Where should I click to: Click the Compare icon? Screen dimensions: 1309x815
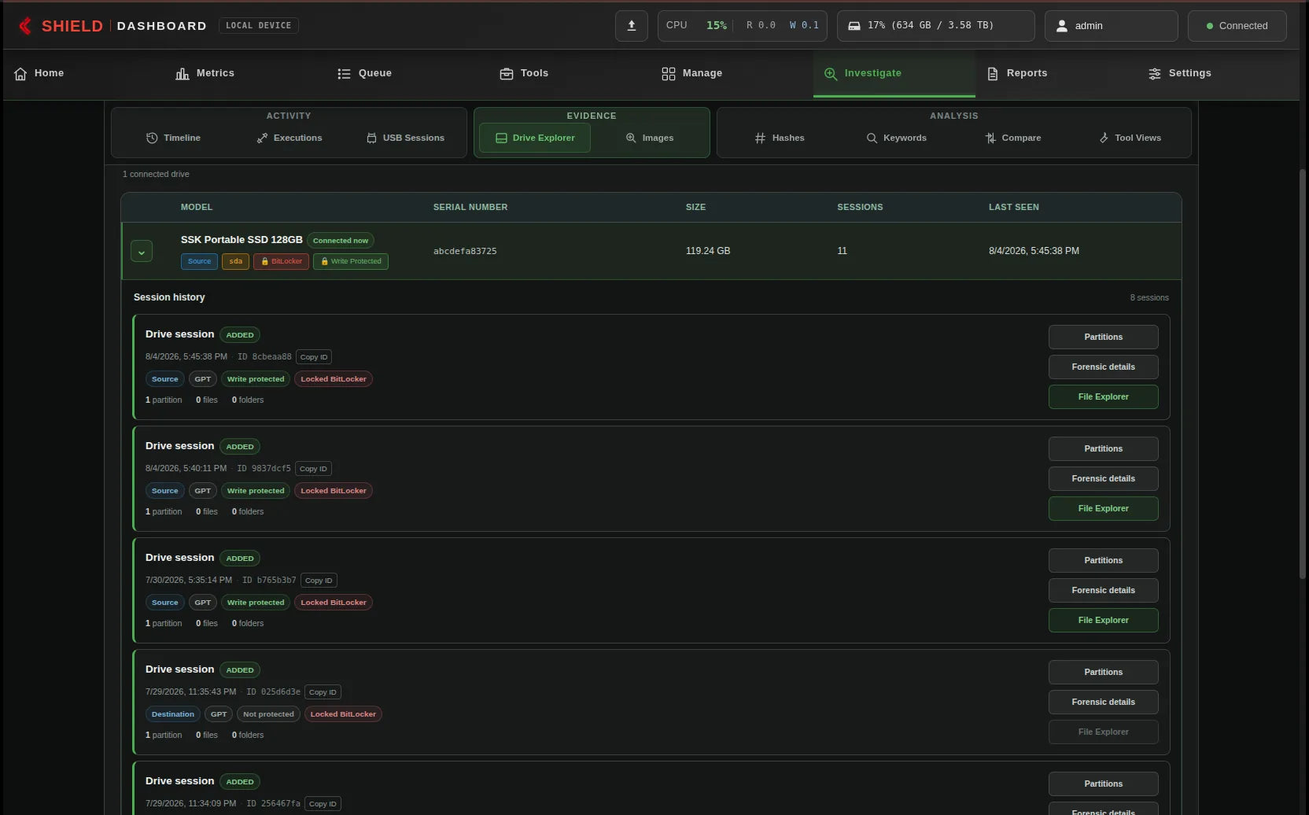(x=990, y=138)
